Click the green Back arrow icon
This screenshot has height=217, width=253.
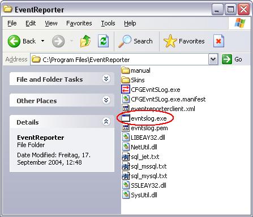[x=14, y=41]
